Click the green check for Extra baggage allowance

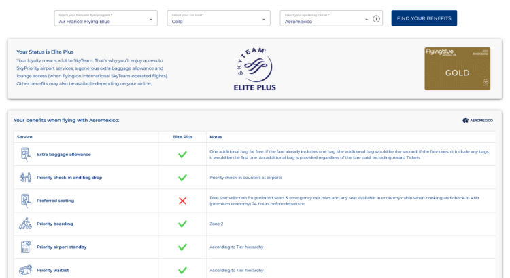(x=182, y=155)
